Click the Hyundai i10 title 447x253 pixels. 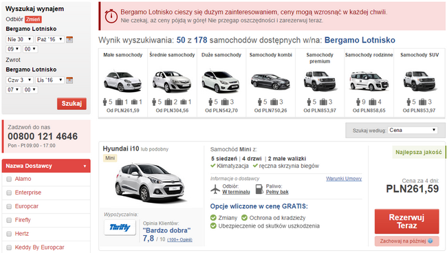pyautogui.click(x=121, y=148)
